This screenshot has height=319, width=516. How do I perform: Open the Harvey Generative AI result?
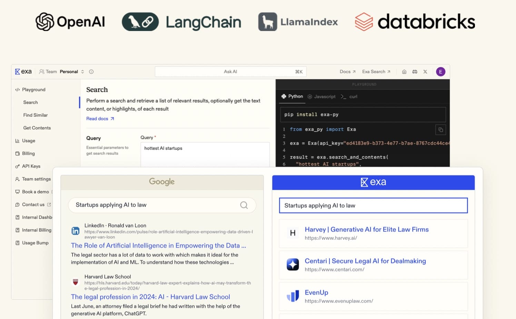click(x=367, y=229)
